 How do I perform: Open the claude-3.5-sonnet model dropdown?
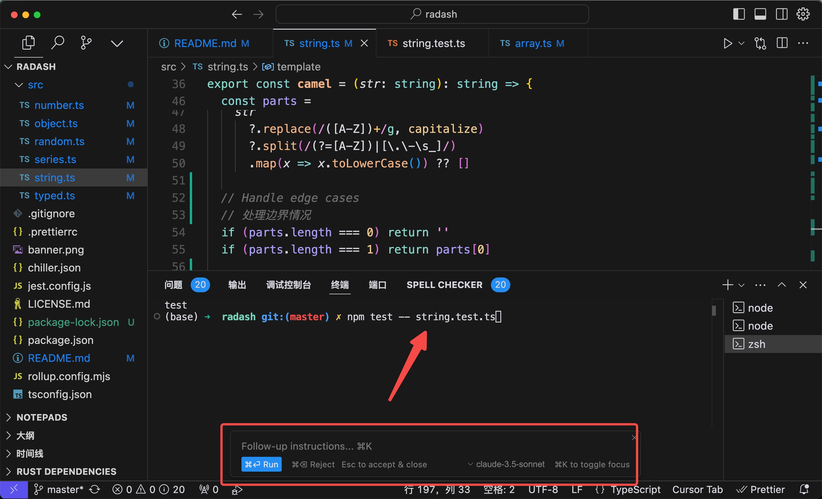[506, 464]
